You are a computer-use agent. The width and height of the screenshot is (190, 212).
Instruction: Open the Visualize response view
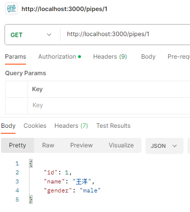click(121, 145)
